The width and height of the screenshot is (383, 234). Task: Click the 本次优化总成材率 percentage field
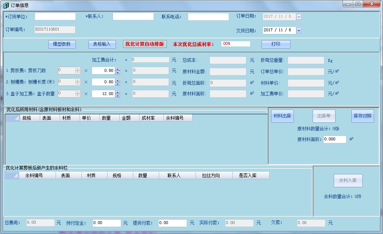(x=235, y=44)
